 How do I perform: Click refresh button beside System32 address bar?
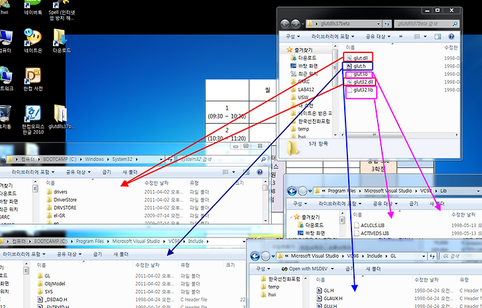click(170, 159)
